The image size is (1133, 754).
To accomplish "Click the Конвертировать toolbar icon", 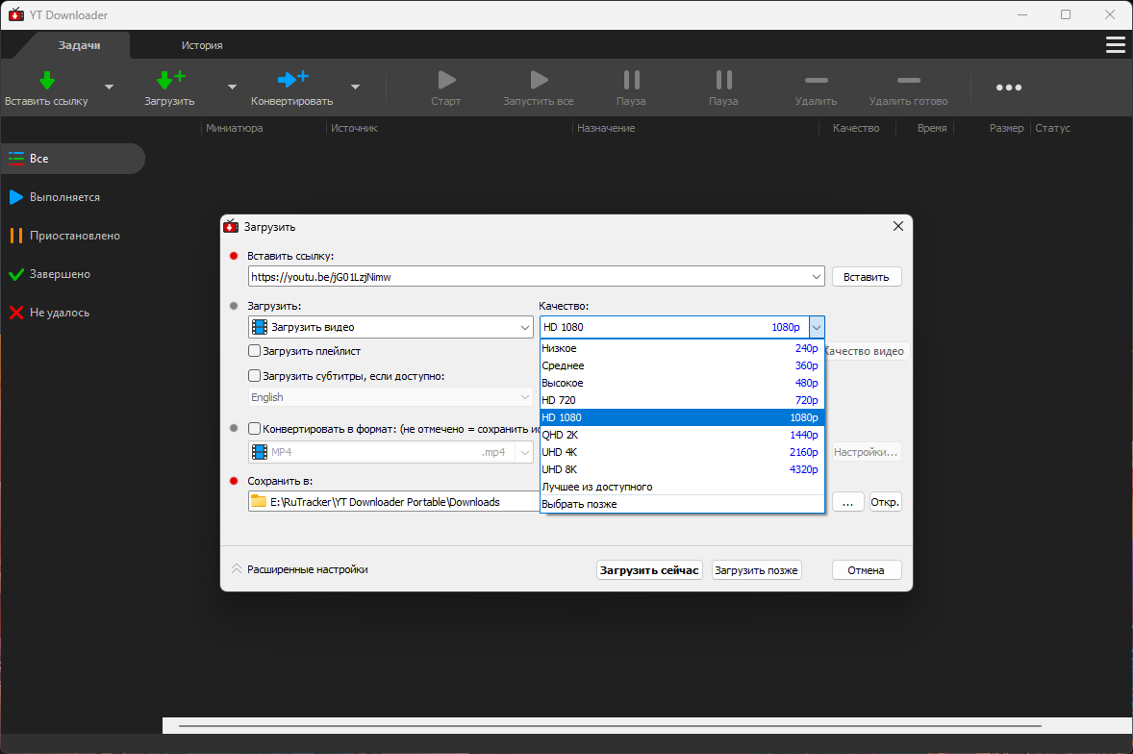I will click(292, 79).
